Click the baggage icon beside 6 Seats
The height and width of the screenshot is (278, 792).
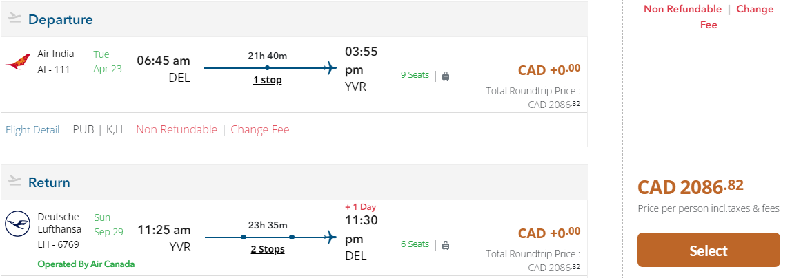click(x=446, y=244)
